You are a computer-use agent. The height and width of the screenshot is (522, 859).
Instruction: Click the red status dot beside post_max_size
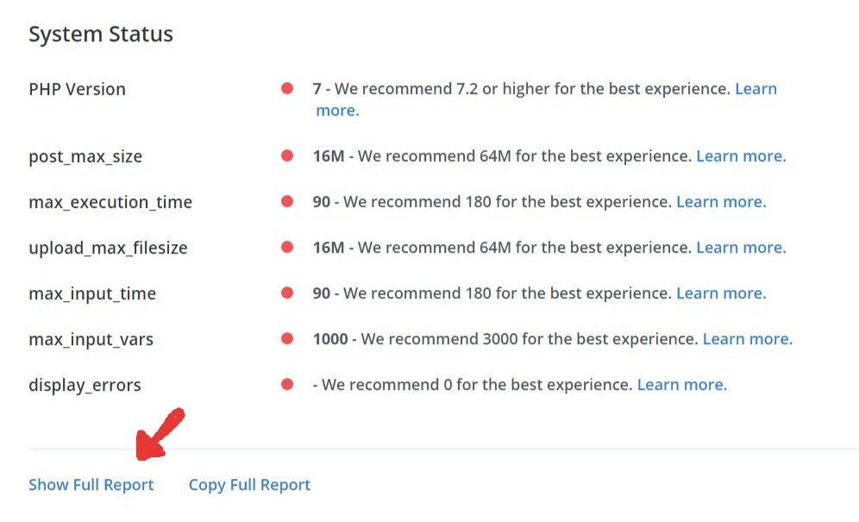[287, 156]
